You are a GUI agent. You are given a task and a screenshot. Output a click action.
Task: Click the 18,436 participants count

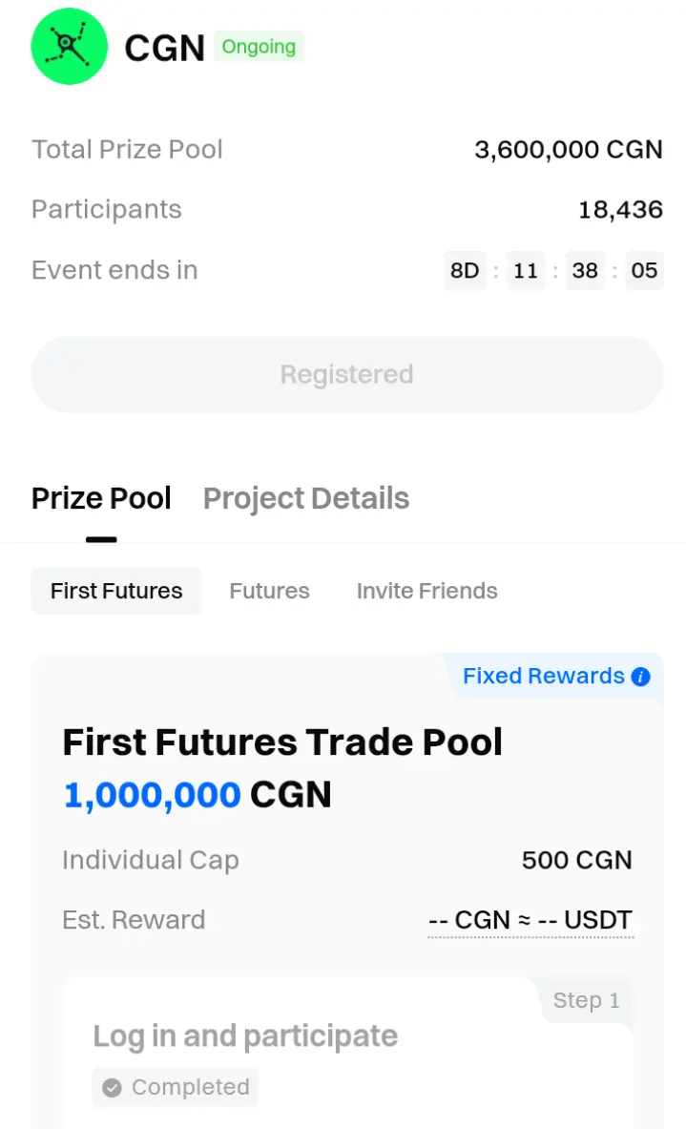point(620,210)
